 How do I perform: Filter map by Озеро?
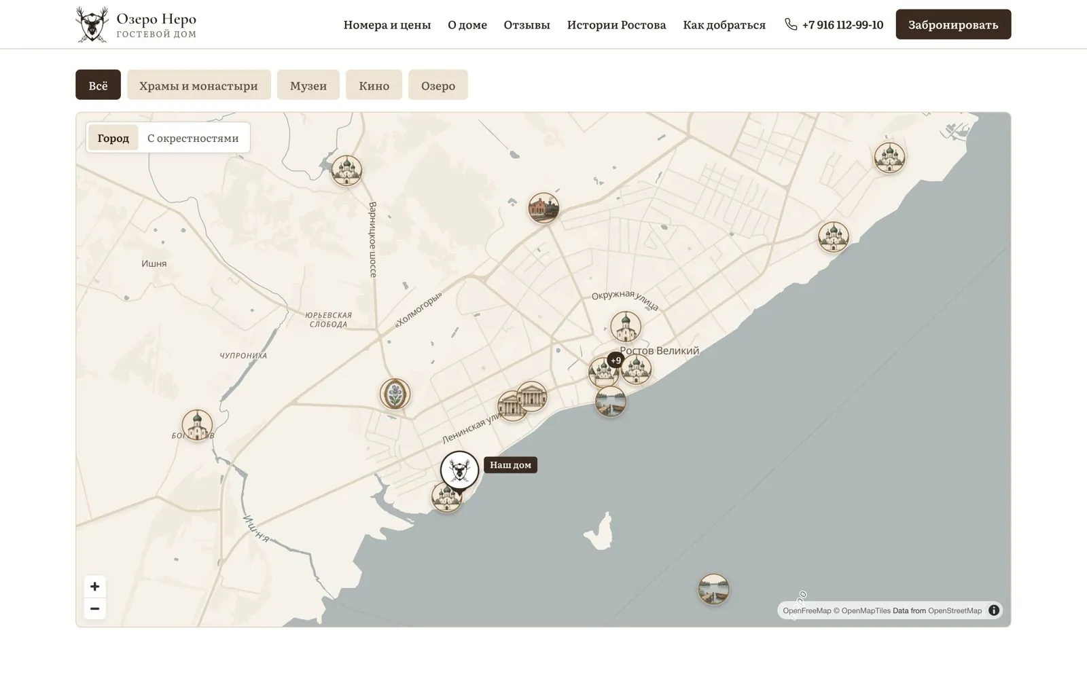coord(438,85)
